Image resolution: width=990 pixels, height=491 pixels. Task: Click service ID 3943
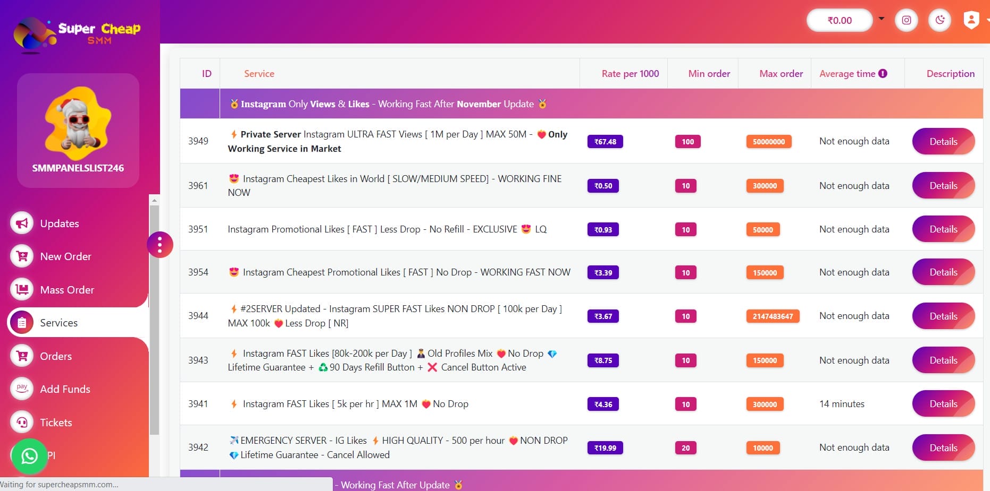tap(198, 360)
